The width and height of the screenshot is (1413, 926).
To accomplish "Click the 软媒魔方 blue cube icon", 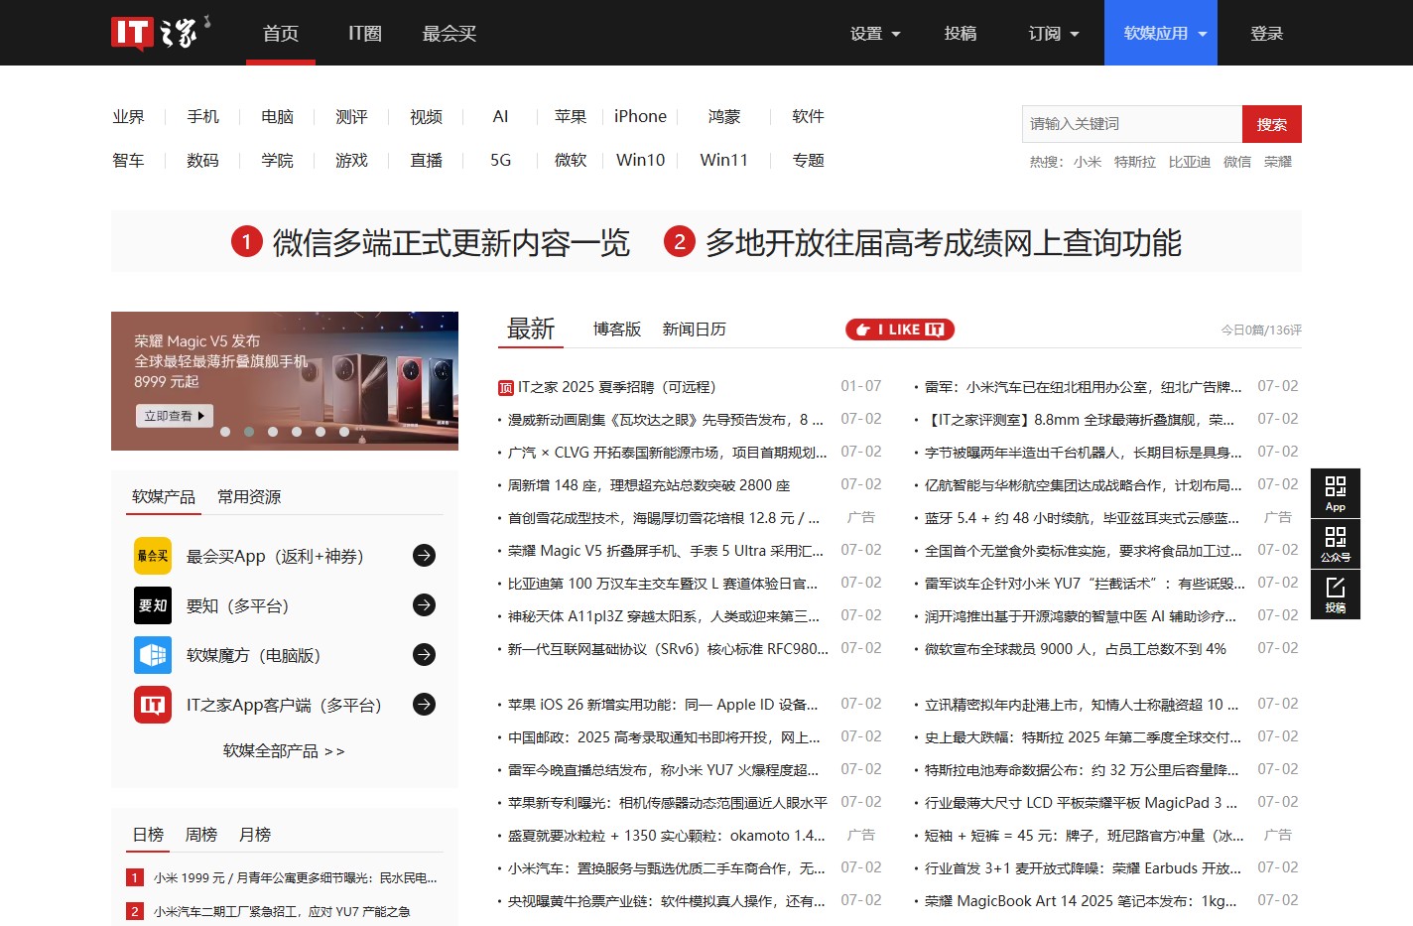I will pyautogui.click(x=153, y=655).
